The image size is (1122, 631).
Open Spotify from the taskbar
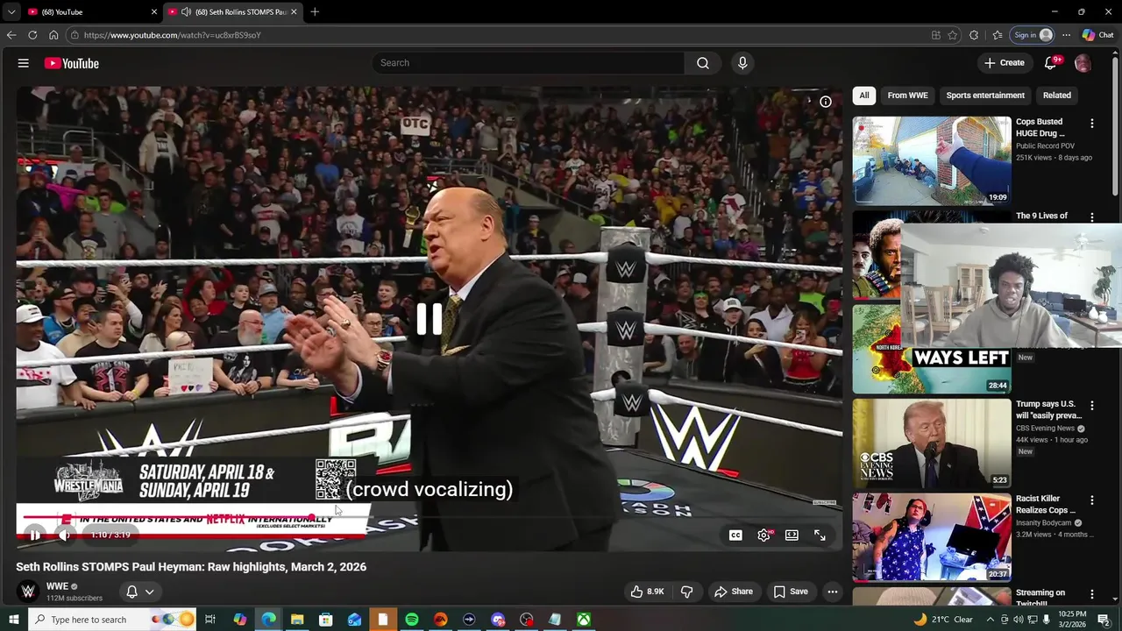[411, 620]
